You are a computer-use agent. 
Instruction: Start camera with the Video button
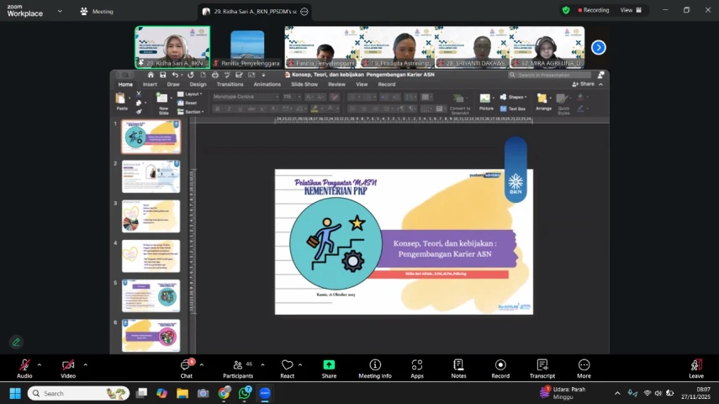coord(68,369)
